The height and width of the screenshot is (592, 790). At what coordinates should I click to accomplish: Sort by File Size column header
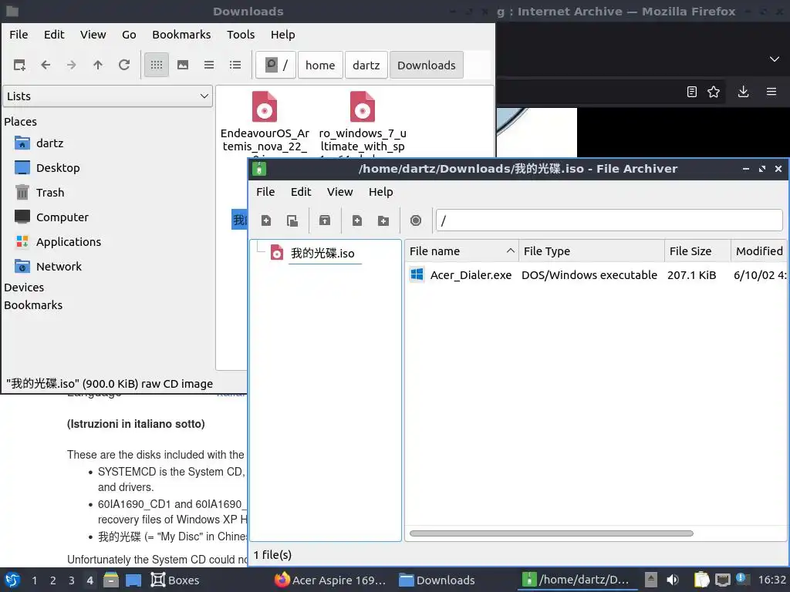point(697,251)
